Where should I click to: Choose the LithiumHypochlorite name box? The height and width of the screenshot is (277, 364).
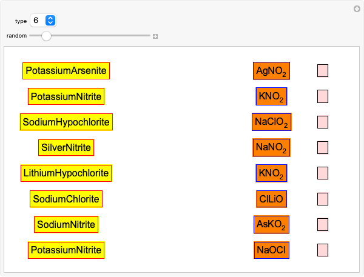[x=66, y=173]
